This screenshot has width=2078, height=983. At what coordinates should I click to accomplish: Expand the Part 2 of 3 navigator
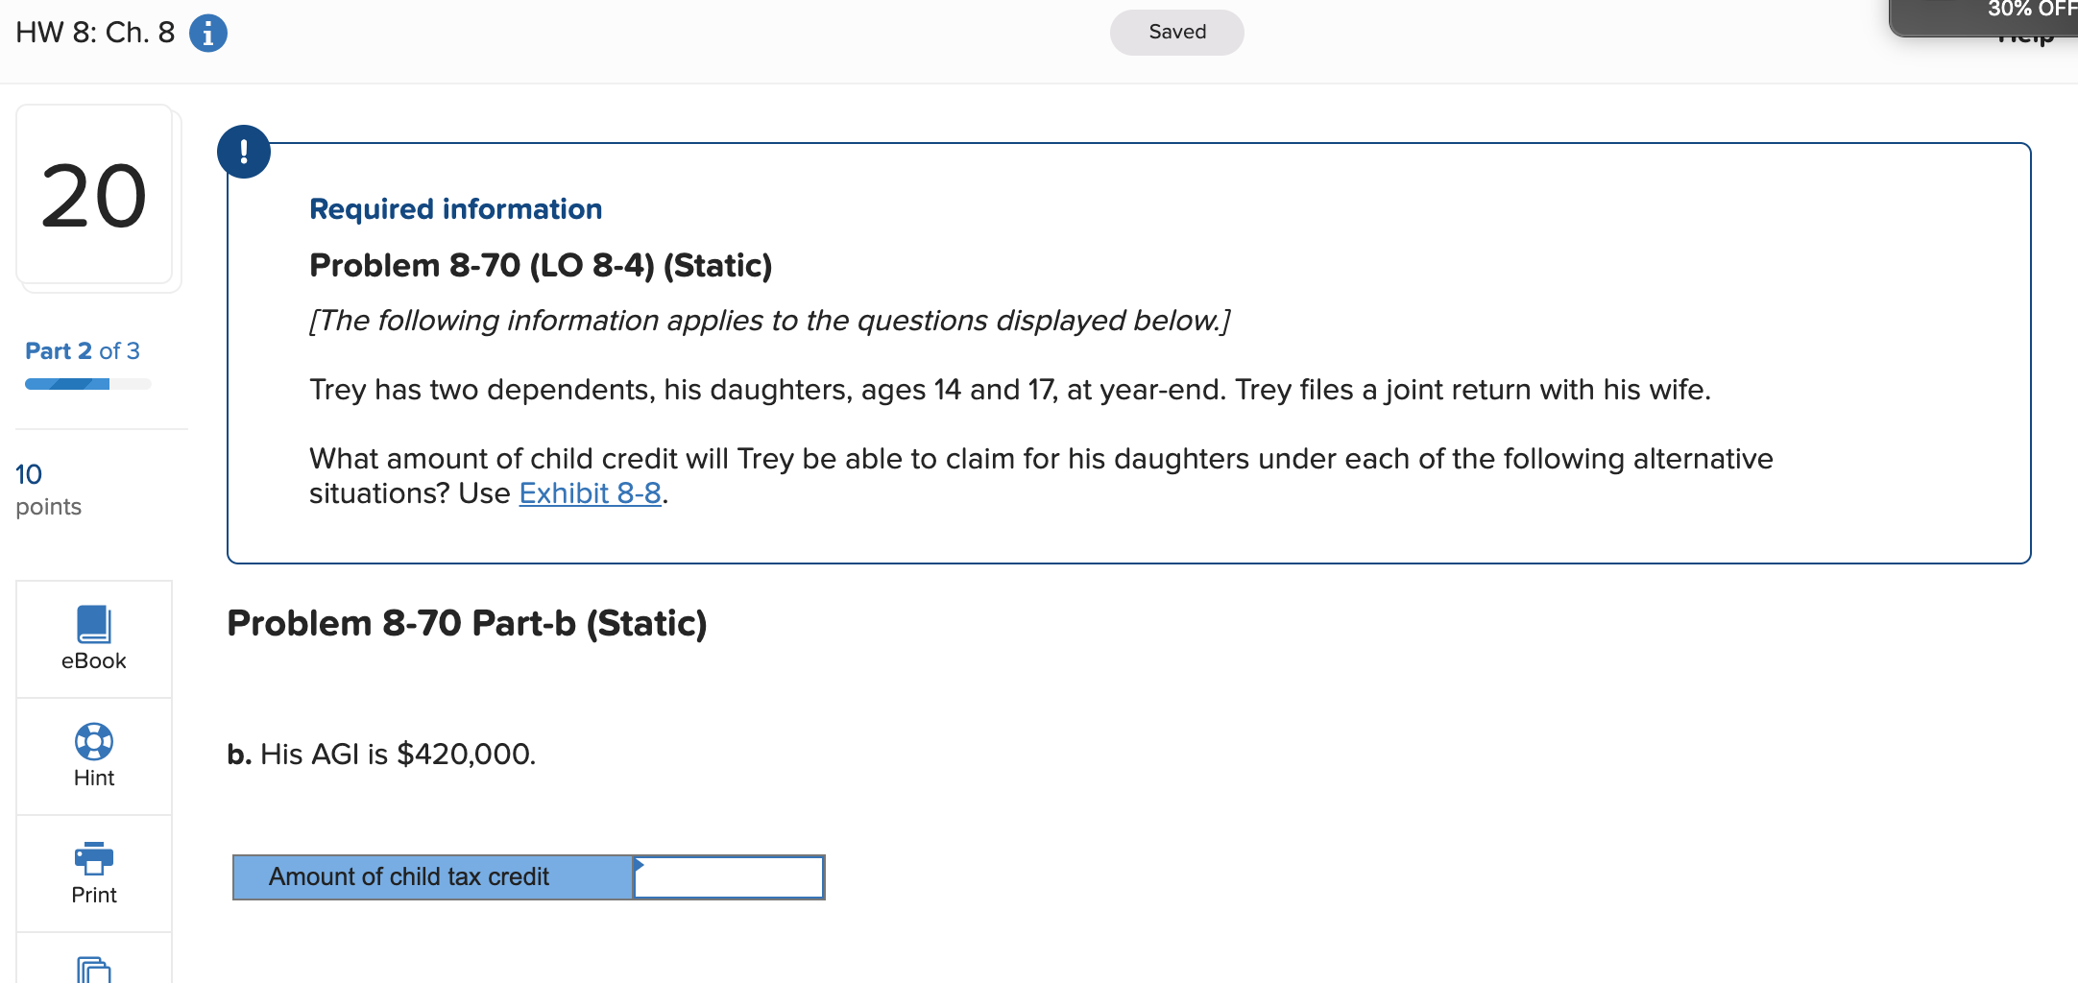(x=83, y=350)
